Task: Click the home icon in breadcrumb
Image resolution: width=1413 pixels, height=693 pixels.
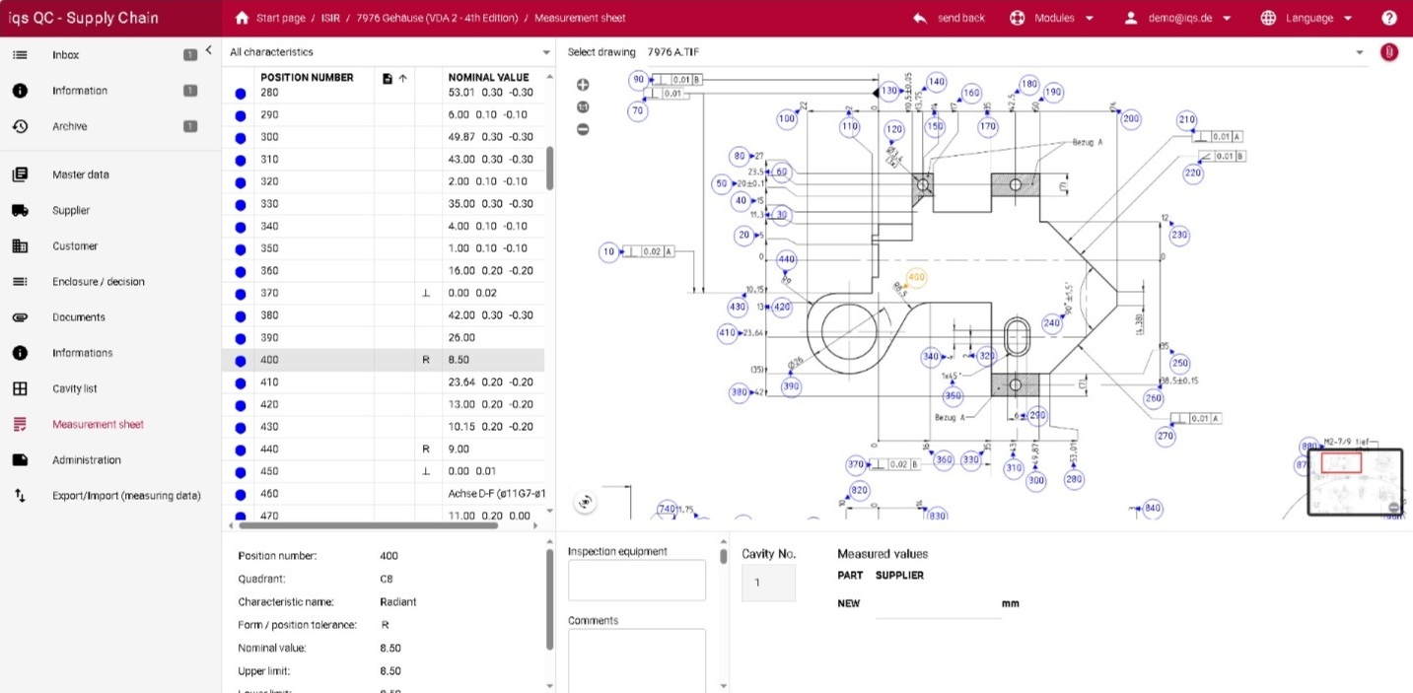Action: tap(243, 18)
